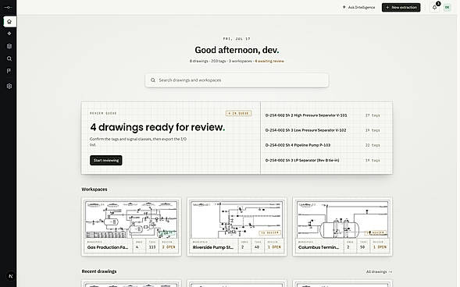The height and width of the screenshot is (287, 460).
Task: Click the '27 tags' count for V-101
Action: 373,115
